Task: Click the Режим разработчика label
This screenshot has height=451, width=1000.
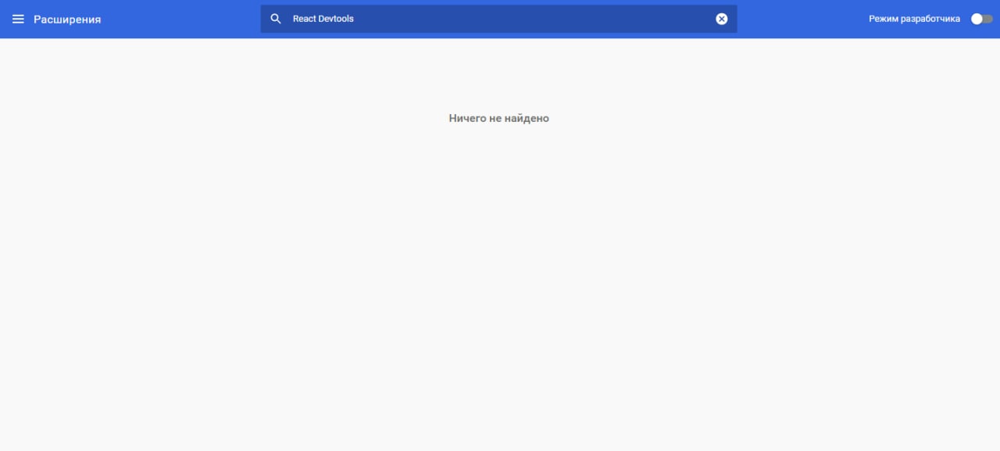Action: click(914, 19)
